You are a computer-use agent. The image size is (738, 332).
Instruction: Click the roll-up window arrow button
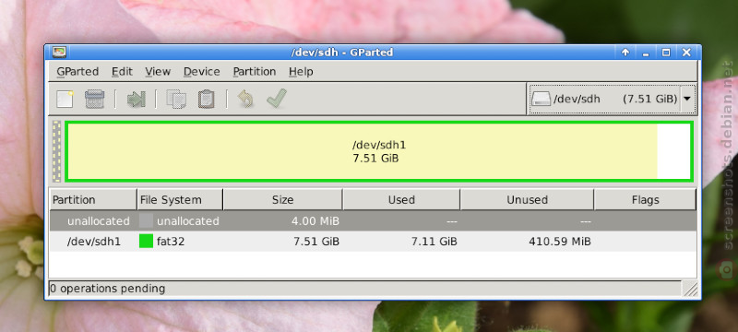pos(625,53)
